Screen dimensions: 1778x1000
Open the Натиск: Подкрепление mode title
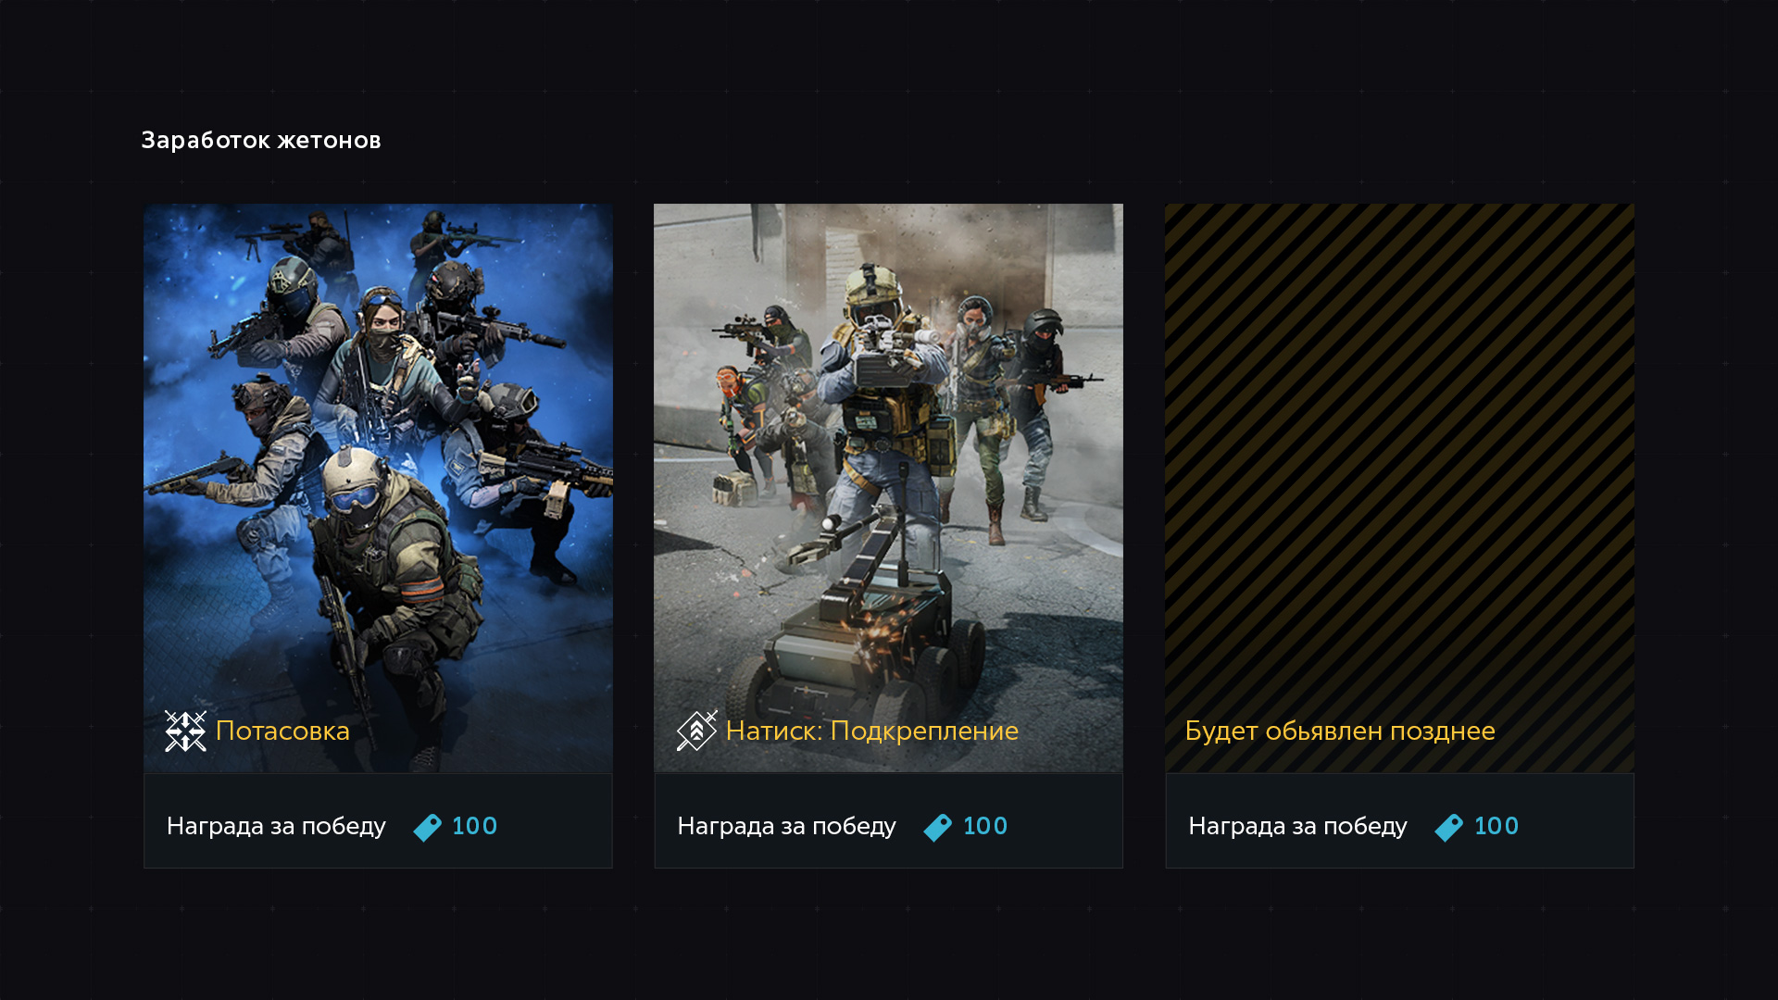pyautogui.click(x=872, y=731)
